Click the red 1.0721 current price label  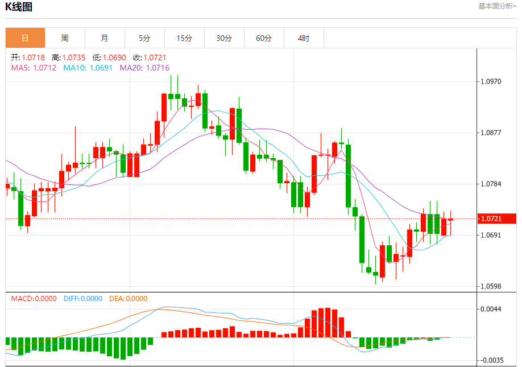coord(497,218)
